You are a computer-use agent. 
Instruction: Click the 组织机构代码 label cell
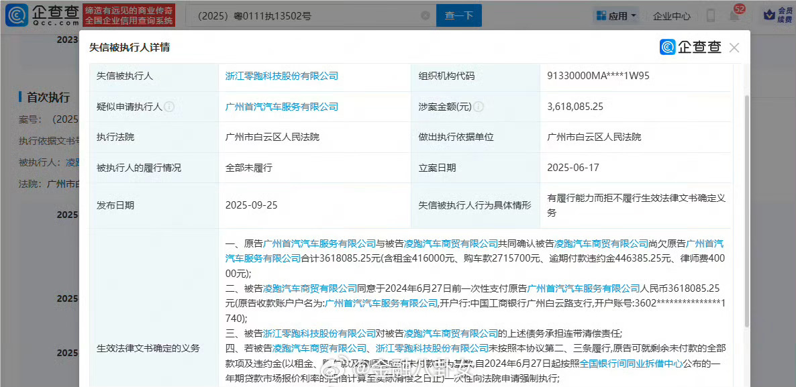click(x=446, y=76)
